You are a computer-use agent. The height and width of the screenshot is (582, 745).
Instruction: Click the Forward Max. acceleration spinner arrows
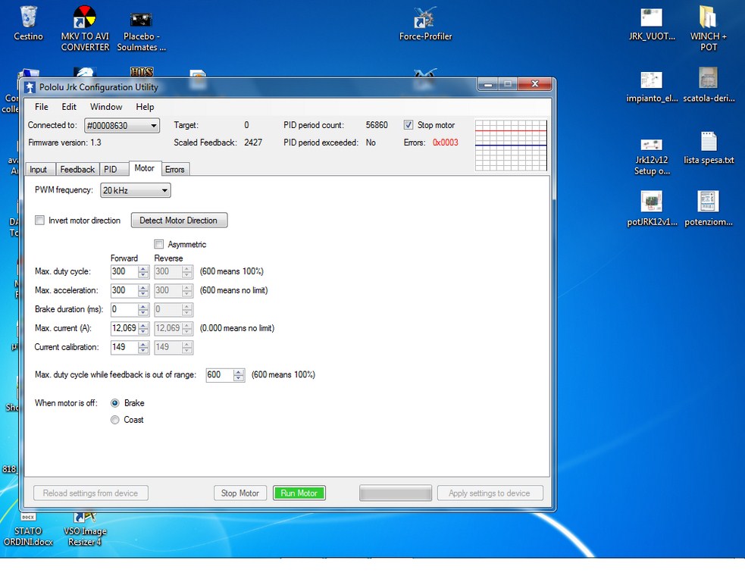click(x=143, y=291)
